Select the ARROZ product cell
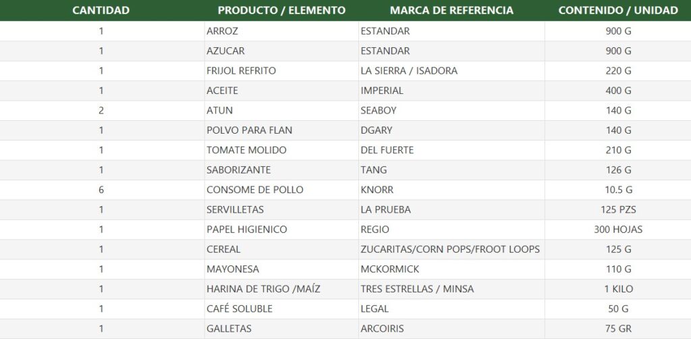691x339 pixels. click(281, 31)
